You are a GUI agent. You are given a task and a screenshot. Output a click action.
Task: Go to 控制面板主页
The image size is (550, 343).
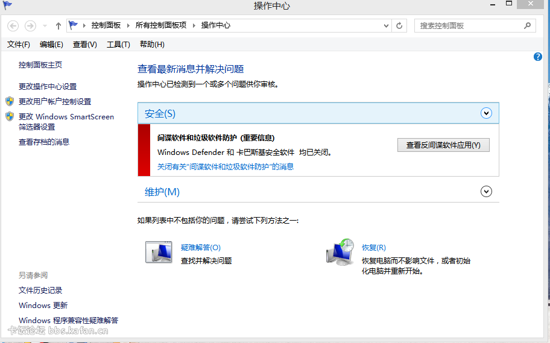(x=40, y=65)
